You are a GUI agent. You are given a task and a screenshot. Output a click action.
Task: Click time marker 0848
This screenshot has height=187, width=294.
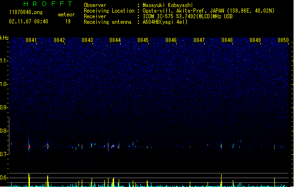click(227, 40)
